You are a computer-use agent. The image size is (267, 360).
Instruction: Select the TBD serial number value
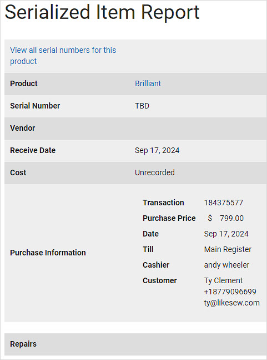click(142, 106)
